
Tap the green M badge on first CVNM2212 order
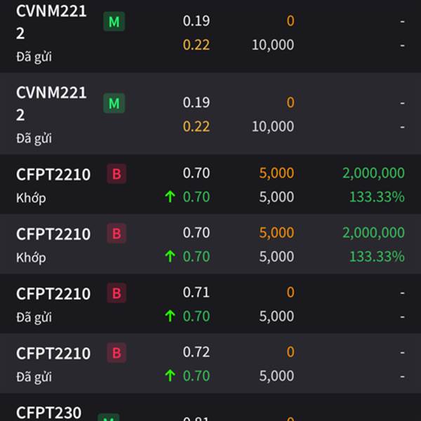click(114, 22)
